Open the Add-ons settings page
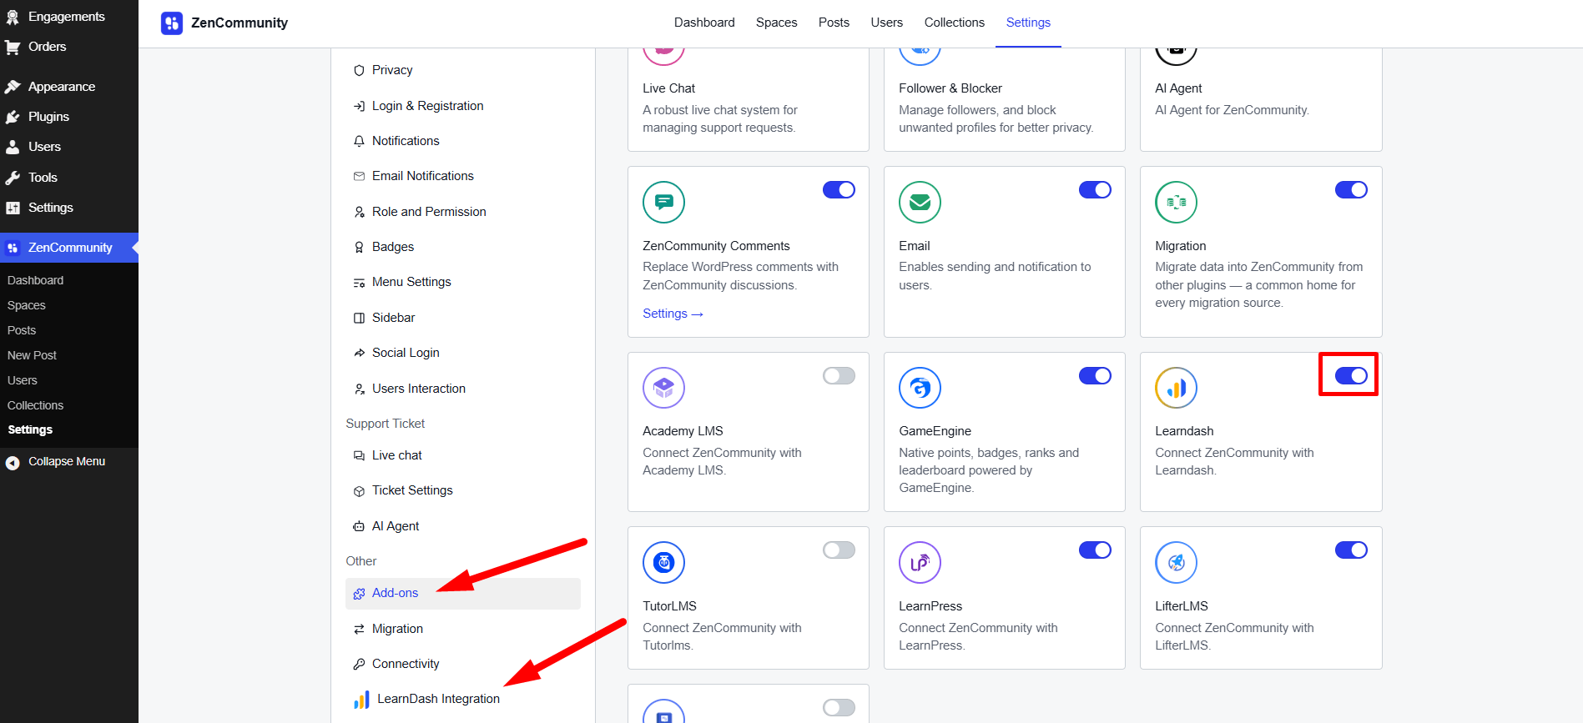Image resolution: width=1583 pixels, height=723 pixels. (463, 593)
